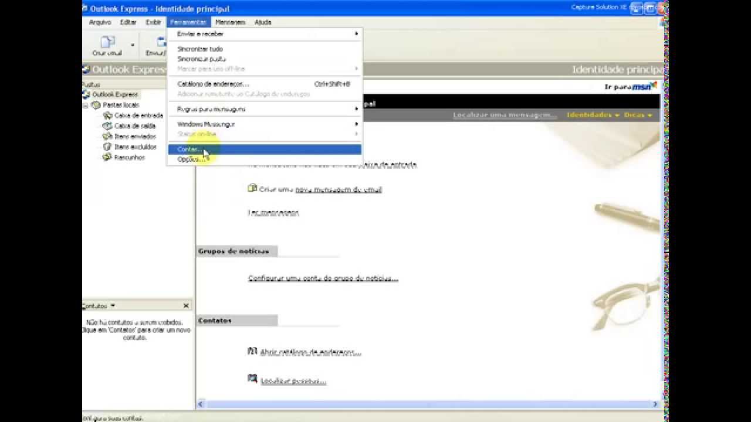The width and height of the screenshot is (751, 422).
Task: Open the Editar menu
Action: click(x=128, y=22)
